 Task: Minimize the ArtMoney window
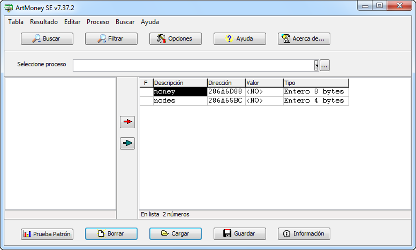[x=365, y=6]
